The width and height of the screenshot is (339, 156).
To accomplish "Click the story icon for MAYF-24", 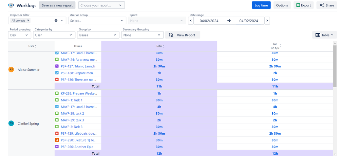I will tap(57, 59).
